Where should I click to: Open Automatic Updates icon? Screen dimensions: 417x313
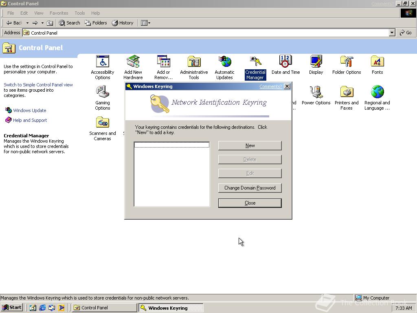coord(224,67)
